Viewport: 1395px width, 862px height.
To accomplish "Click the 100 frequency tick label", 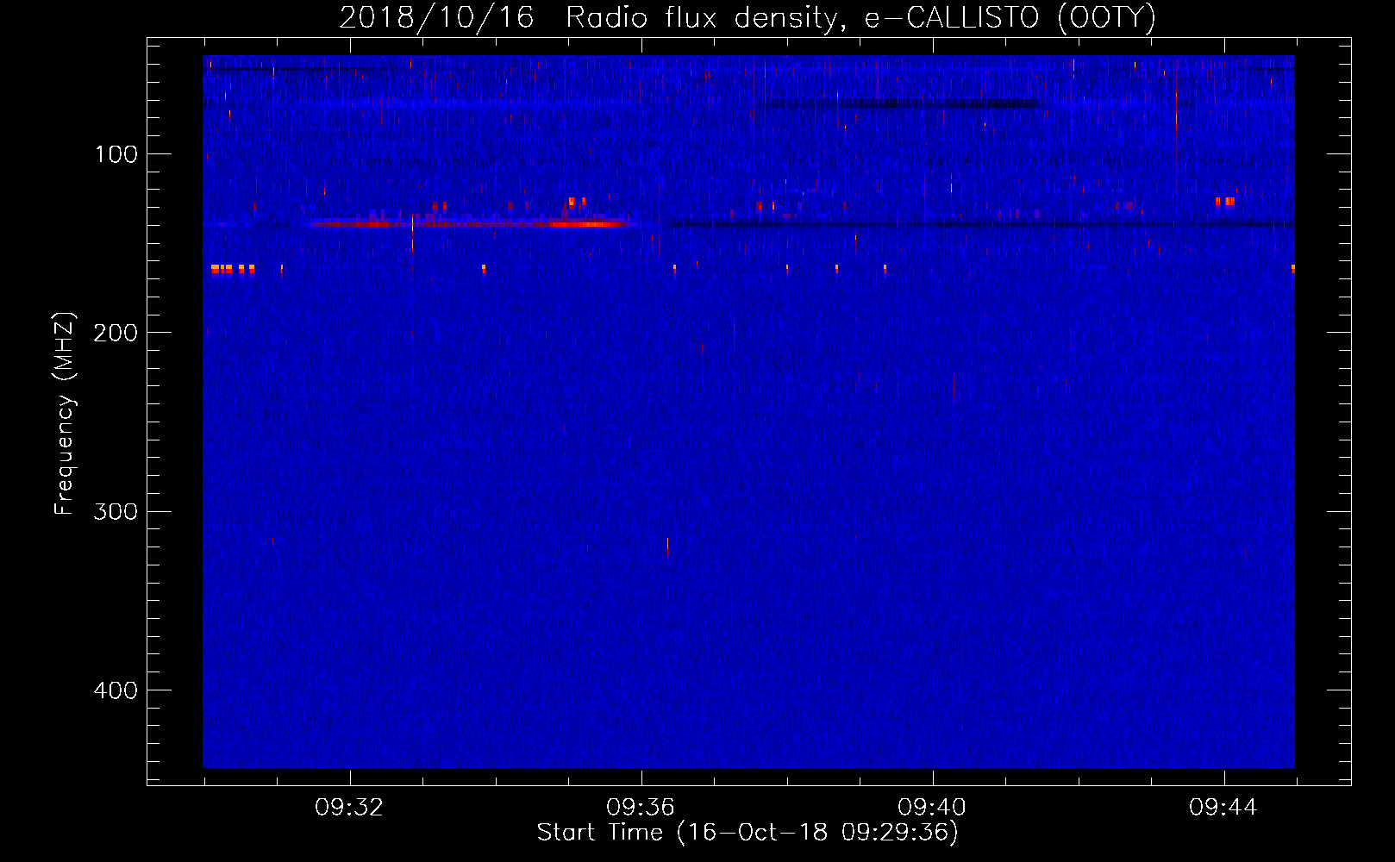I will tap(116, 154).
